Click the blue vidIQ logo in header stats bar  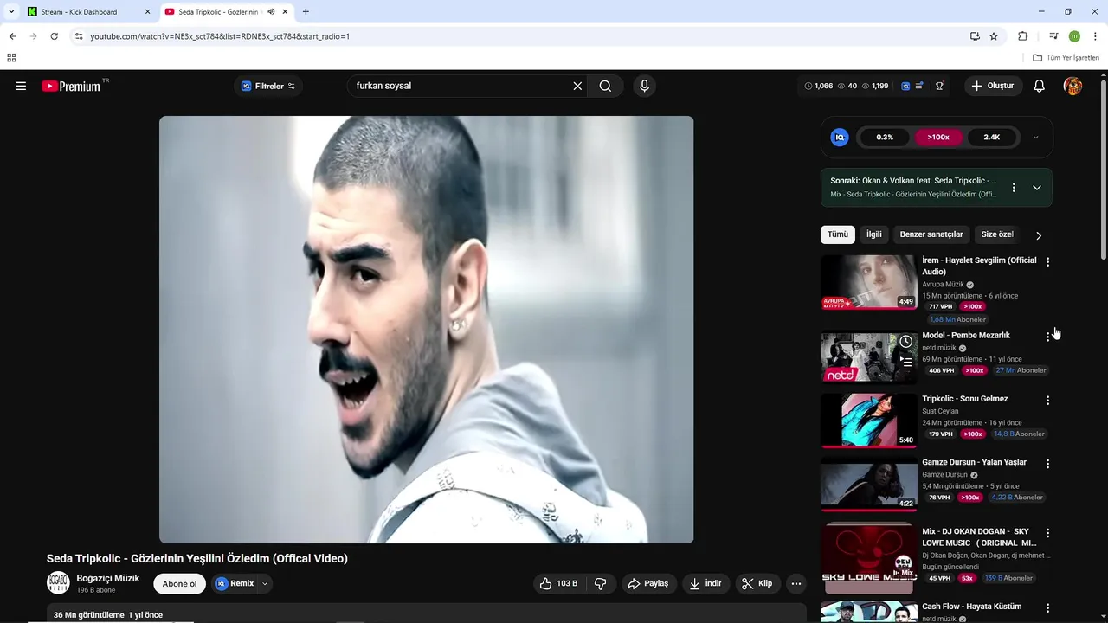[x=905, y=86]
